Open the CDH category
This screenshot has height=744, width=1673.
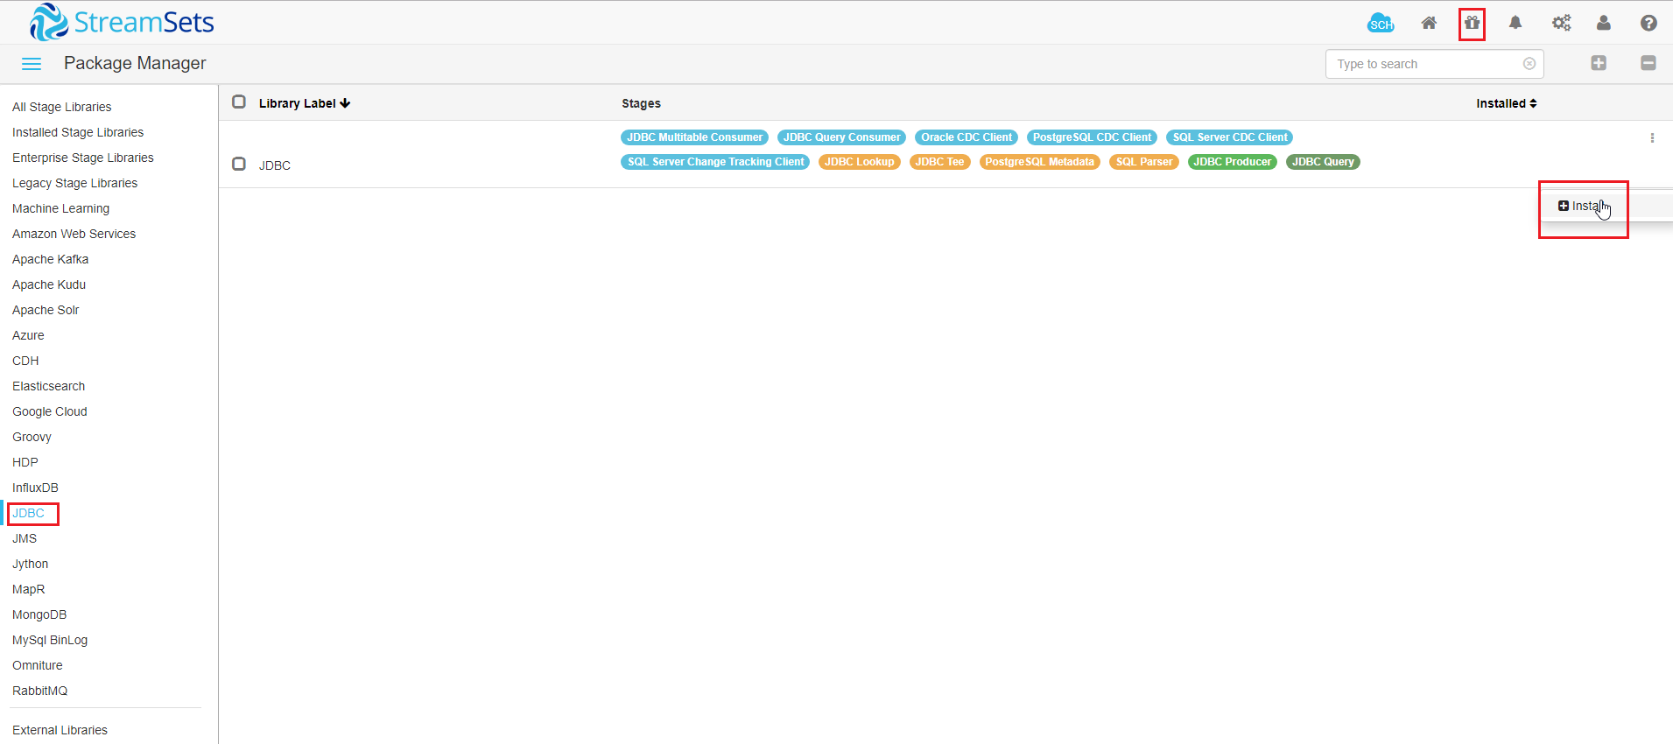[x=25, y=361]
